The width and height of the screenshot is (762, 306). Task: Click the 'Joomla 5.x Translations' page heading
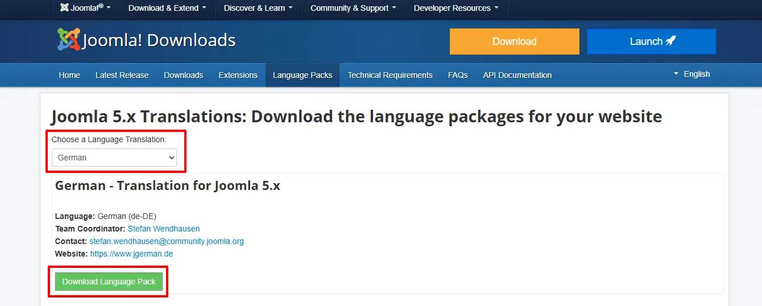(357, 117)
